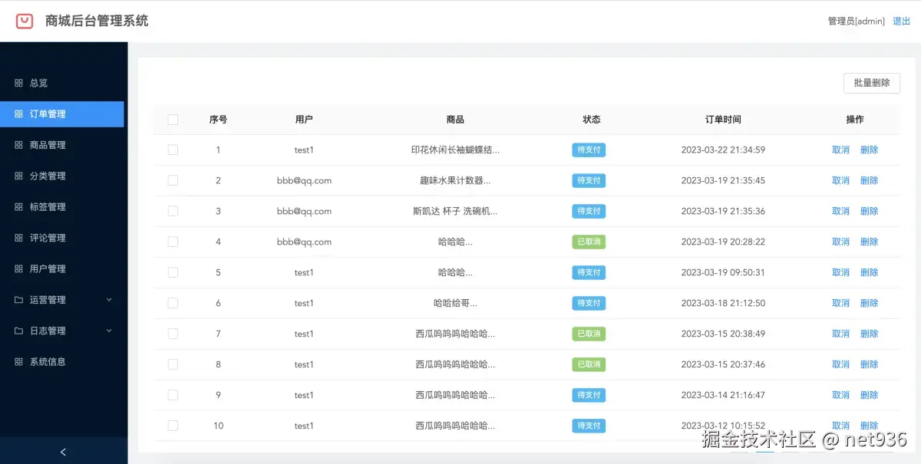The width and height of the screenshot is (921, 464).
Task: Check the checkbox for order 6
Action: pos(173,303)
